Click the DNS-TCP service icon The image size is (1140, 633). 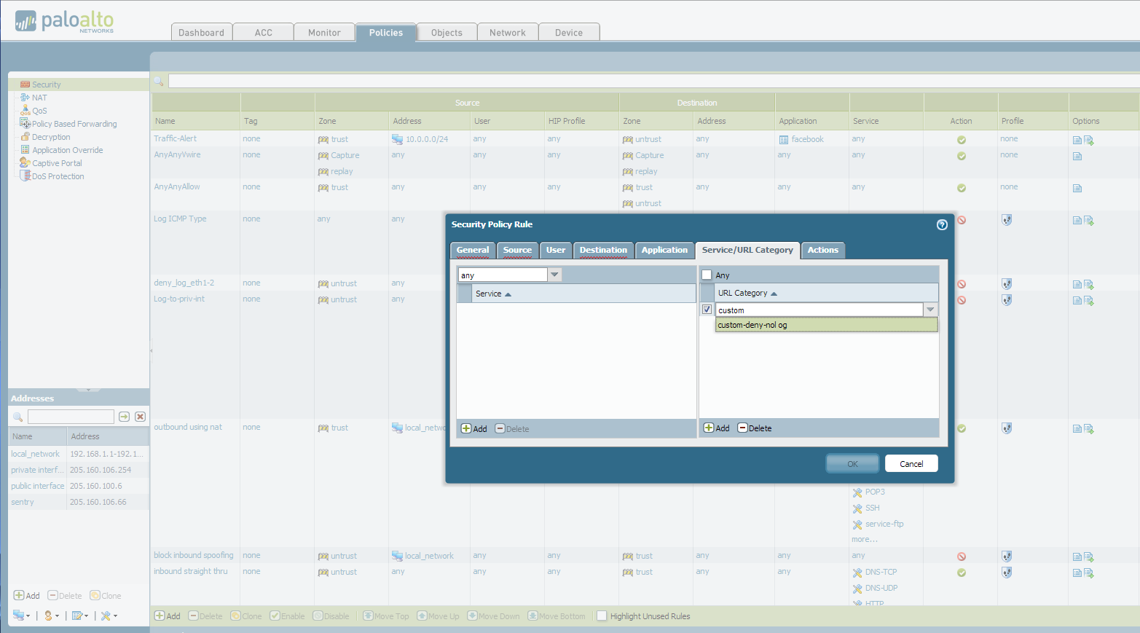pyautogui.click(x=857, y=573)
